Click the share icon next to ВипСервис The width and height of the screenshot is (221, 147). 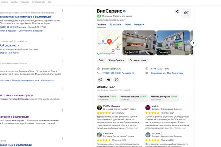tap(177, 11)
